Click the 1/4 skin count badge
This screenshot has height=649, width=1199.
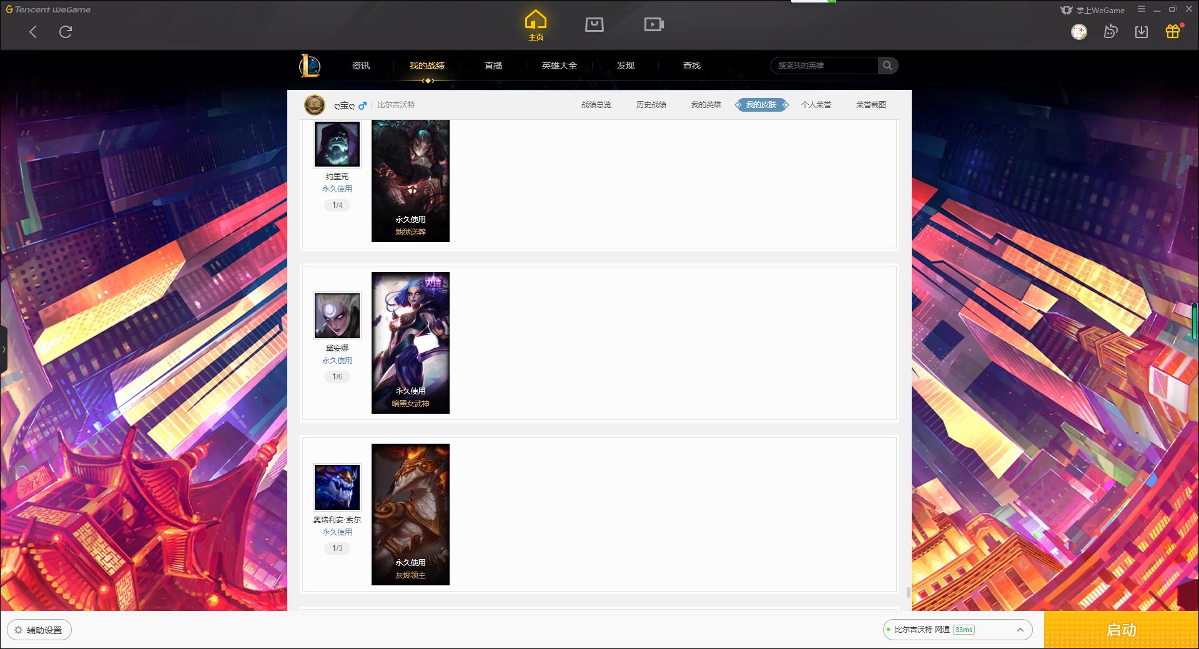[x=337, y=205]
